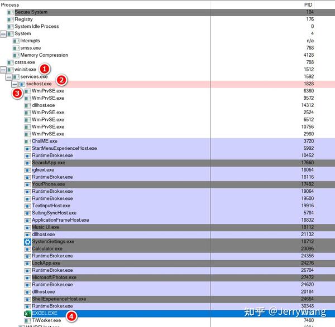
Task: Select the EXCEL.EXE process name
Action: point(45,313)
